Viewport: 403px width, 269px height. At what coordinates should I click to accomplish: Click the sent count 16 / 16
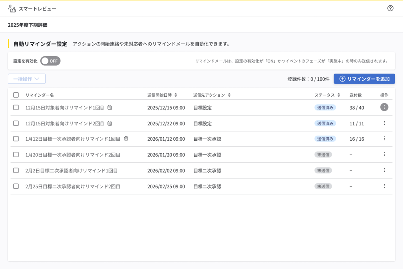coord(357,139)
